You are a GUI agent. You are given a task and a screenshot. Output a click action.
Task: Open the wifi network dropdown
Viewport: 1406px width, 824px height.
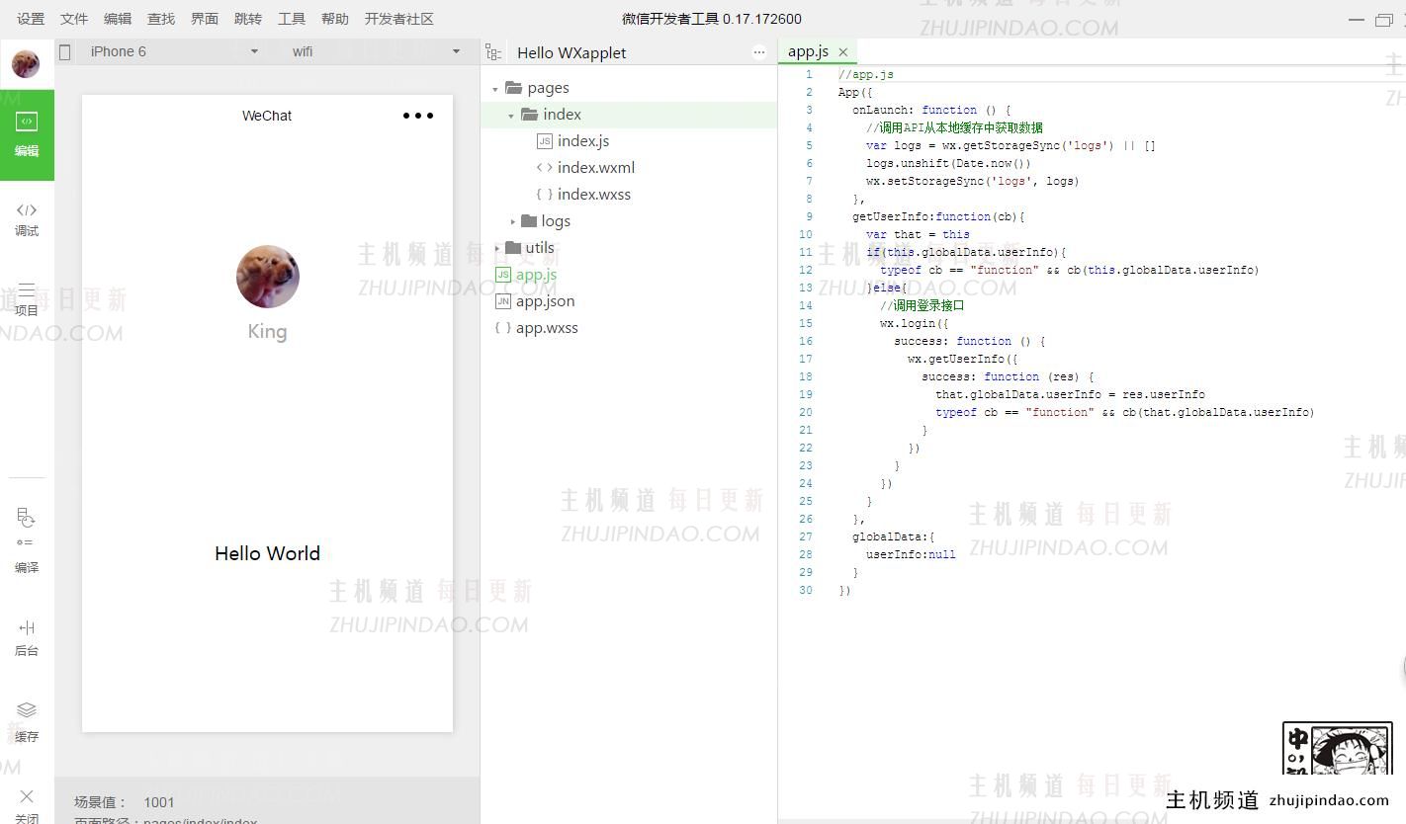[x=375, y=51]
